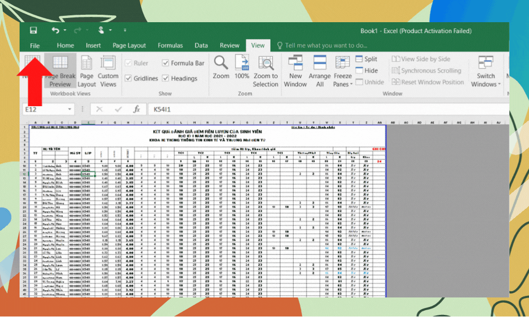Click the Split button
Screen dimensions: 529x317
click(x=367, y=59)
